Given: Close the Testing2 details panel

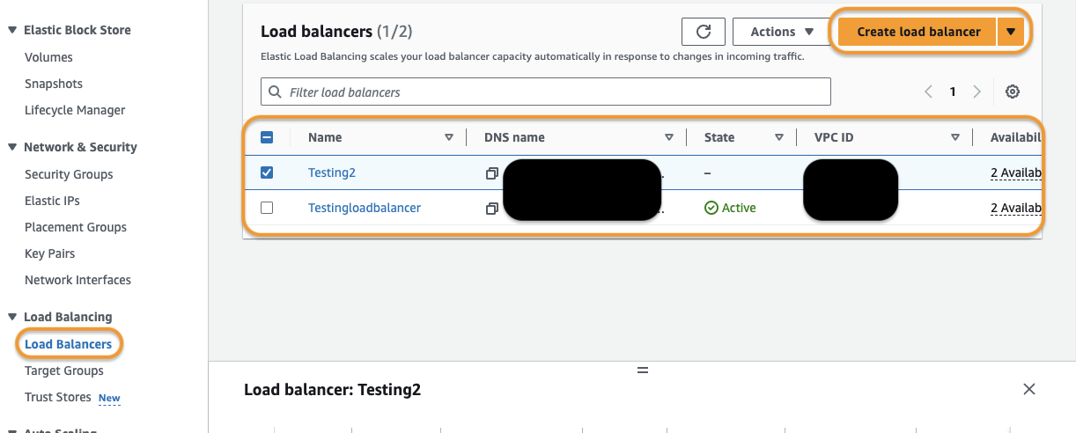Looking at the screenshot, I should (x=1029, y=389).
